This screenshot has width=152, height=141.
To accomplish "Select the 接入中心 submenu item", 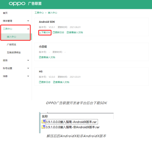I will pos(12,37).
